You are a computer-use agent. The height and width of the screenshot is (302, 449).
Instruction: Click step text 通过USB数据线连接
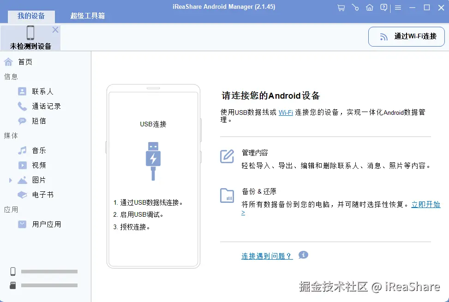coord(151,203)
